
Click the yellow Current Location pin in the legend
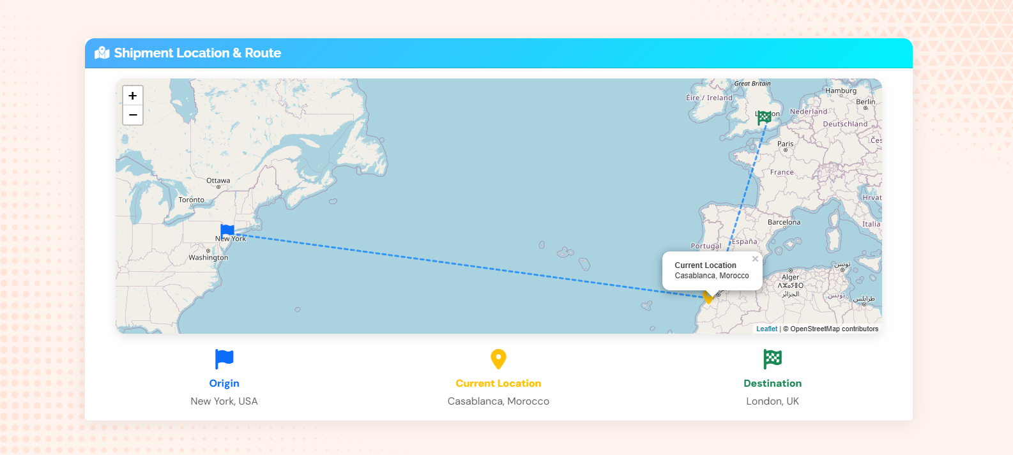point(498,359)
